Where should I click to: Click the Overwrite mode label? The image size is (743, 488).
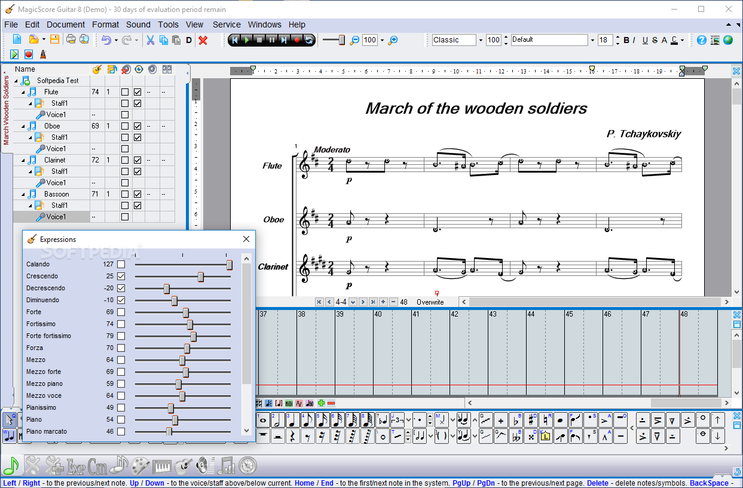[x=430, y=302]
